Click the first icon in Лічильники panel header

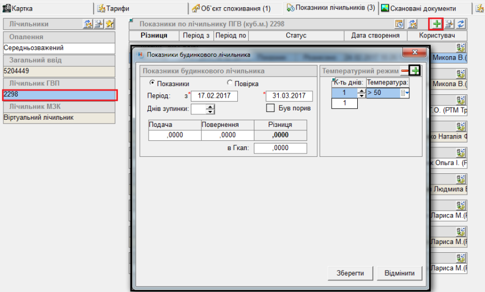click(x=87, y=24)
